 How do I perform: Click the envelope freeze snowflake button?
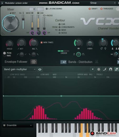(x=99, y=69)
